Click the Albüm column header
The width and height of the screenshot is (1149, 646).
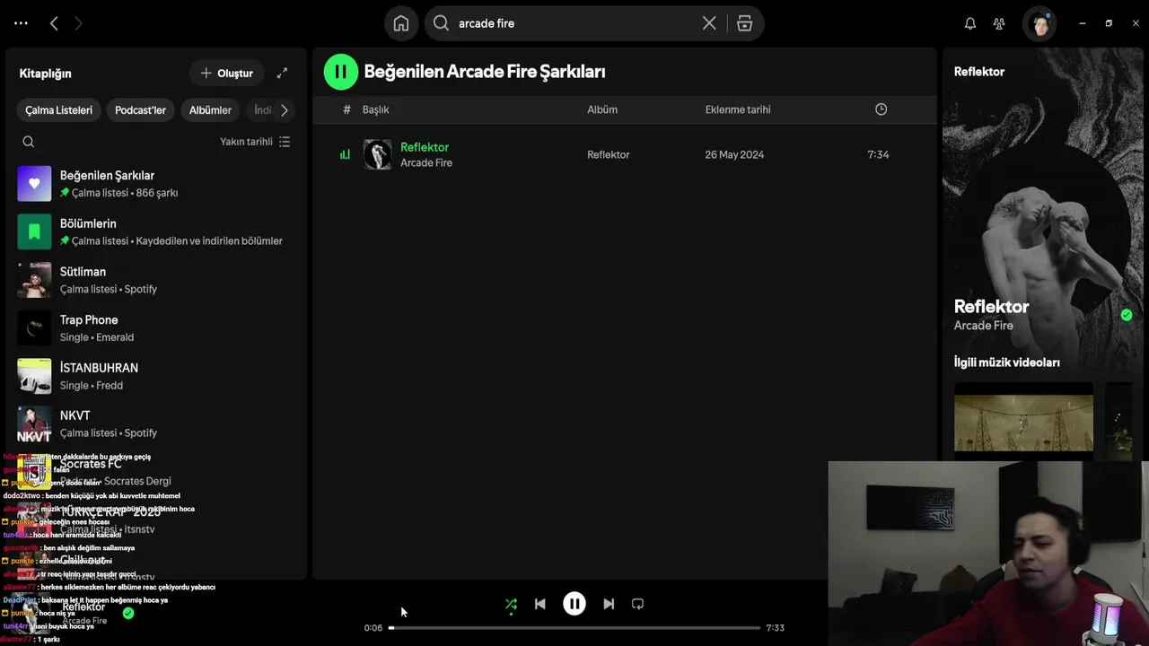pyautogui.click(x=602, y=109)
